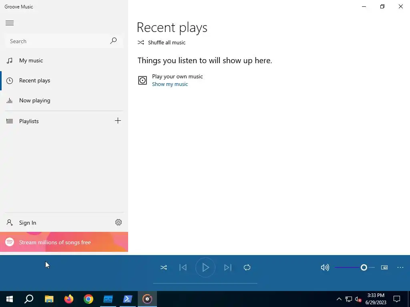
Task: Click the muted speaker tray icon
Action: (x=358, y=299)
